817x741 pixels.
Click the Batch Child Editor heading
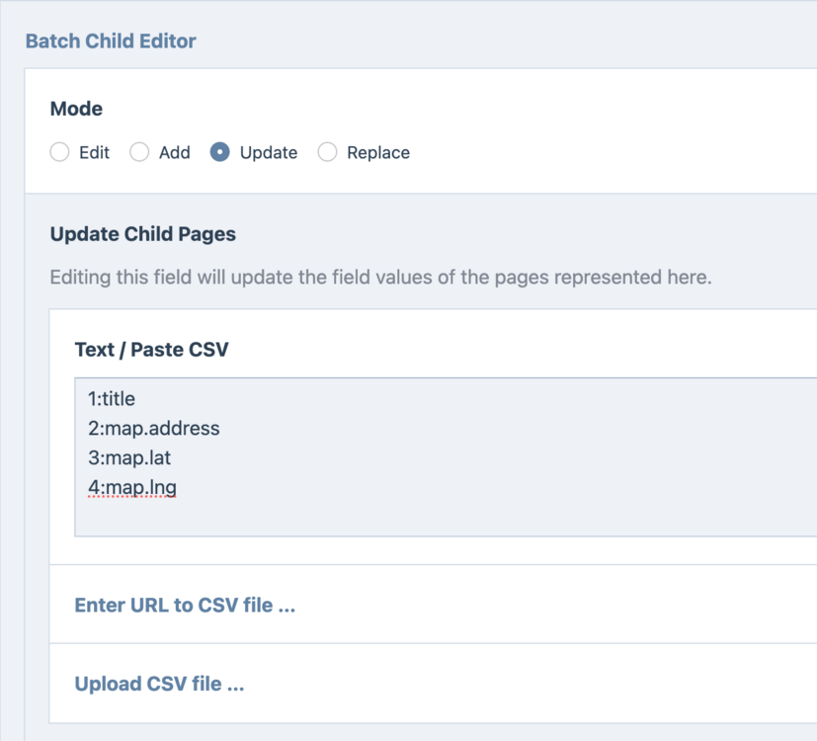click(x=111, y=41)
